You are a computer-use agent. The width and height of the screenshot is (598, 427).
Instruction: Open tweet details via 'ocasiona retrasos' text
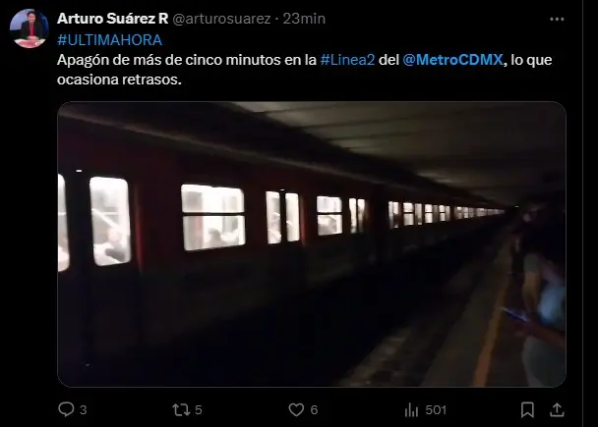click(x=119, y=80)
